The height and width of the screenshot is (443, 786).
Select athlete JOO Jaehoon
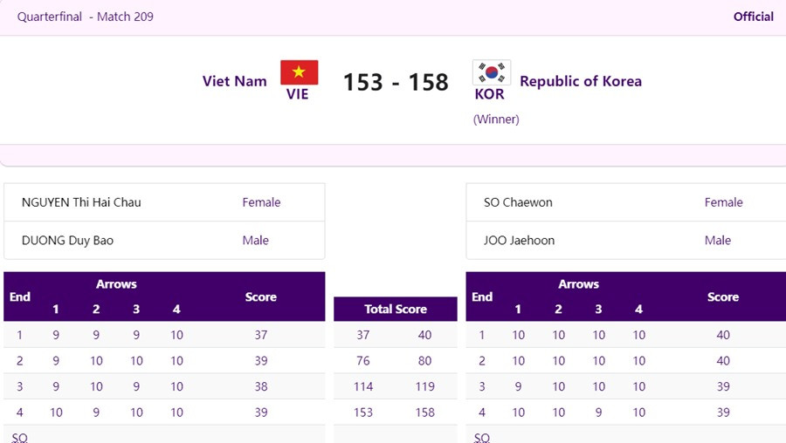coord(519,241)
